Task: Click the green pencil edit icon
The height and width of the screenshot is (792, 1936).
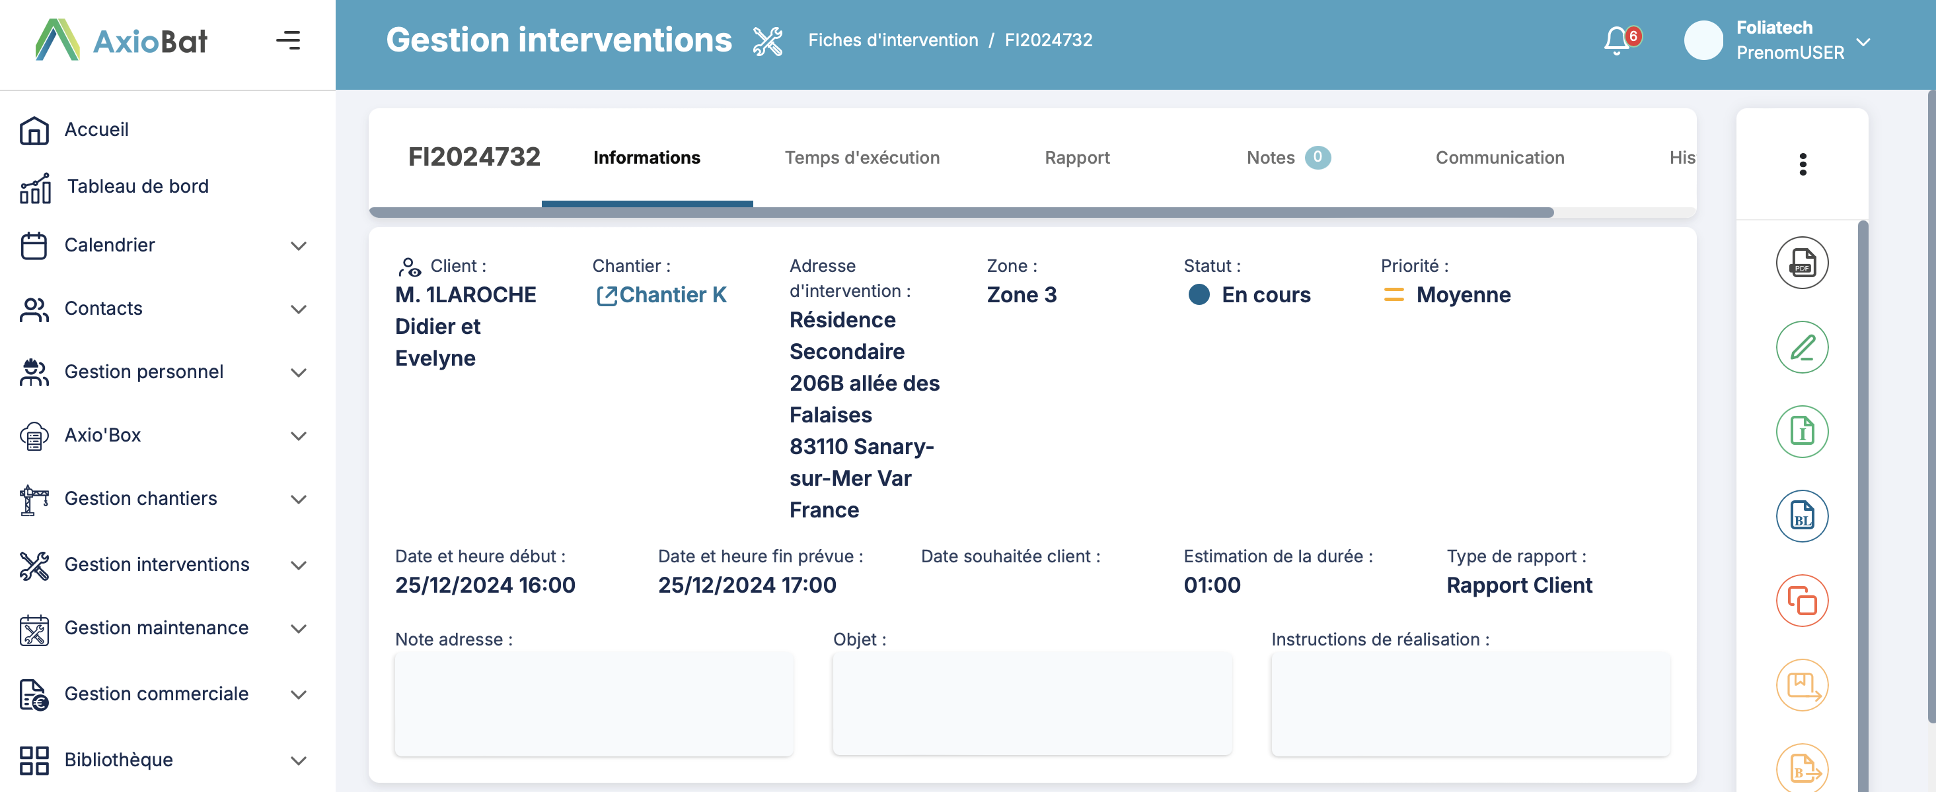Action: click(1801, 346)
